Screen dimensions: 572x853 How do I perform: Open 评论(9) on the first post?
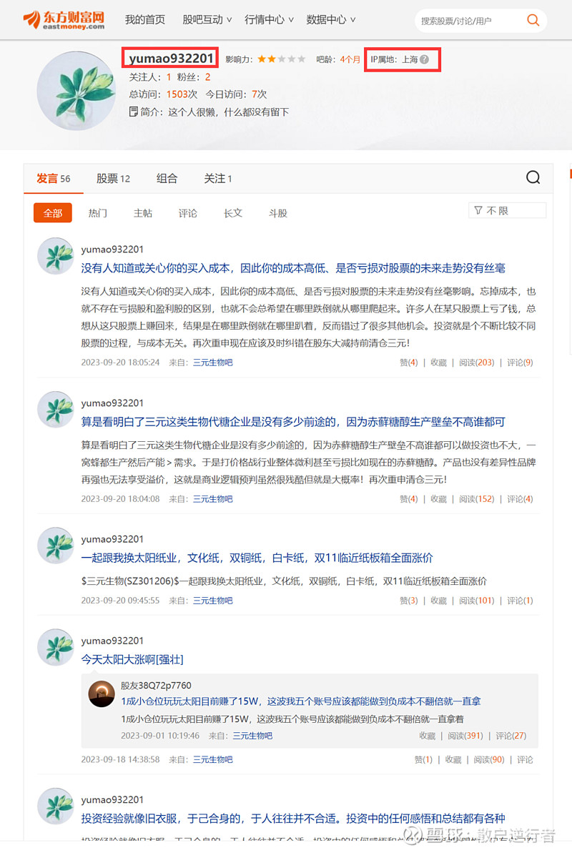[x=521, y=363]
